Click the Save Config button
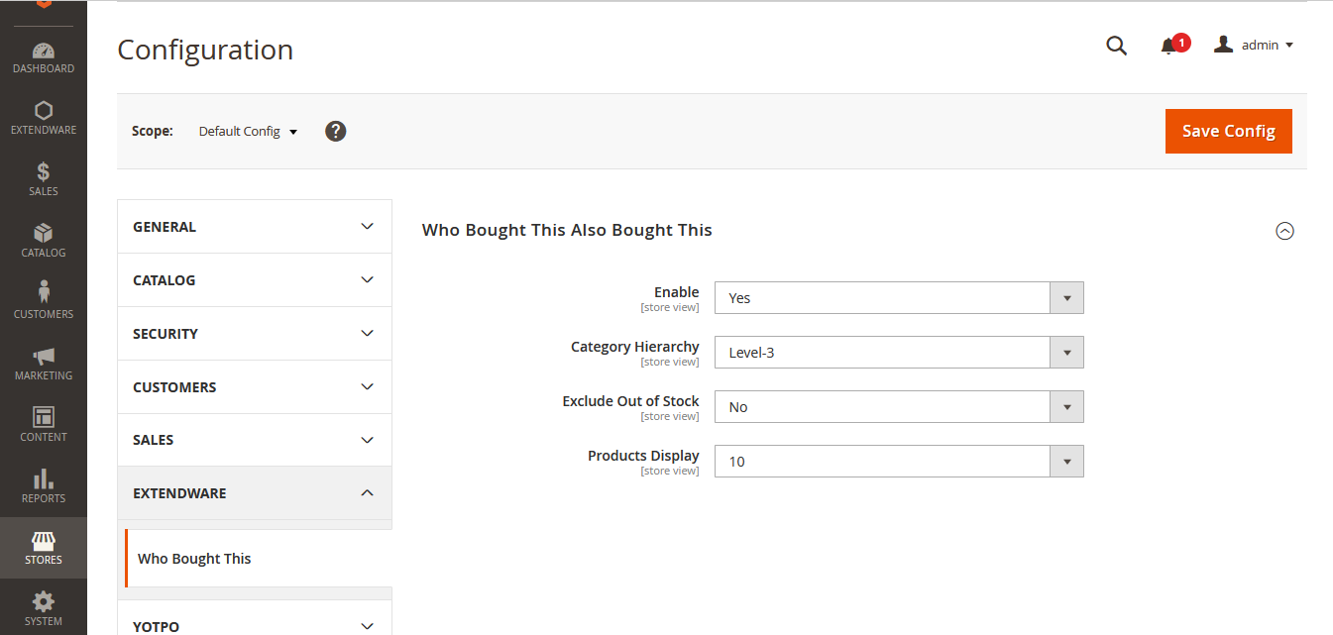Viewport: 1333px width, 635px height. pyautogui.click(x=1229, y=131)
